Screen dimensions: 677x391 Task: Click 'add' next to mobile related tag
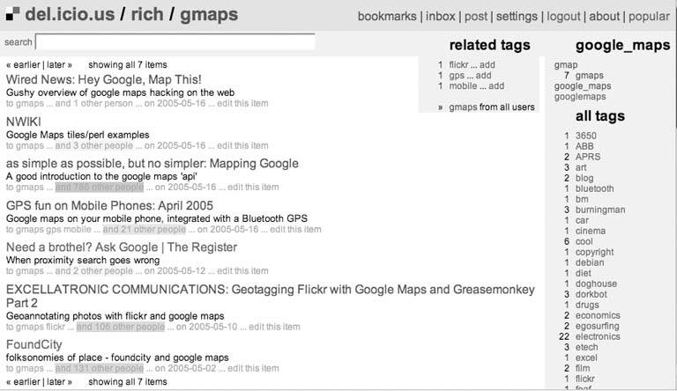[x=496, y=86]
